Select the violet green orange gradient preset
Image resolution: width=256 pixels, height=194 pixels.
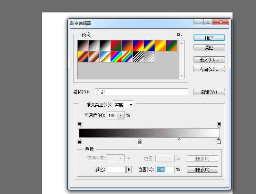click(171, 46)
